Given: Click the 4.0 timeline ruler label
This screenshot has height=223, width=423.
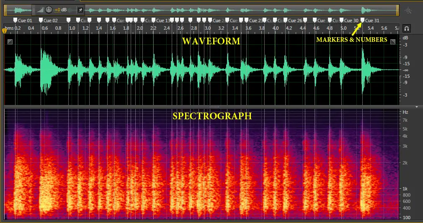Looking at the screenshot, I should tap(276, 28).
